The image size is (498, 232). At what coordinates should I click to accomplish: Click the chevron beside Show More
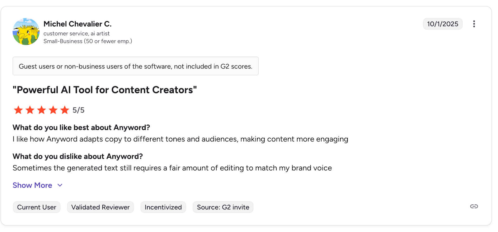60,185
